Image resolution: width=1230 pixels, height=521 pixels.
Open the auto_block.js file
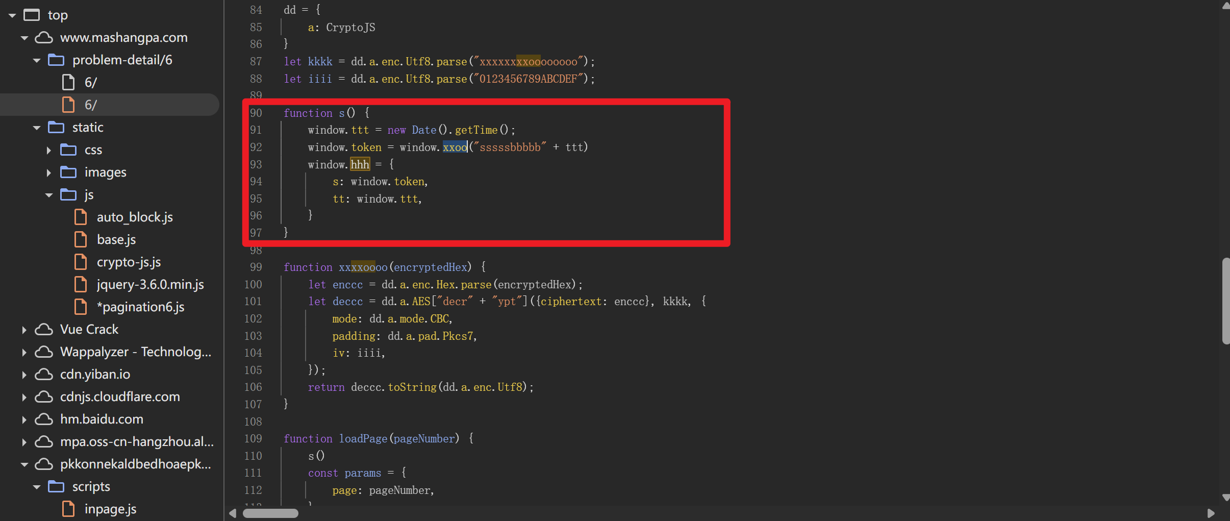[x=135, y=217]
